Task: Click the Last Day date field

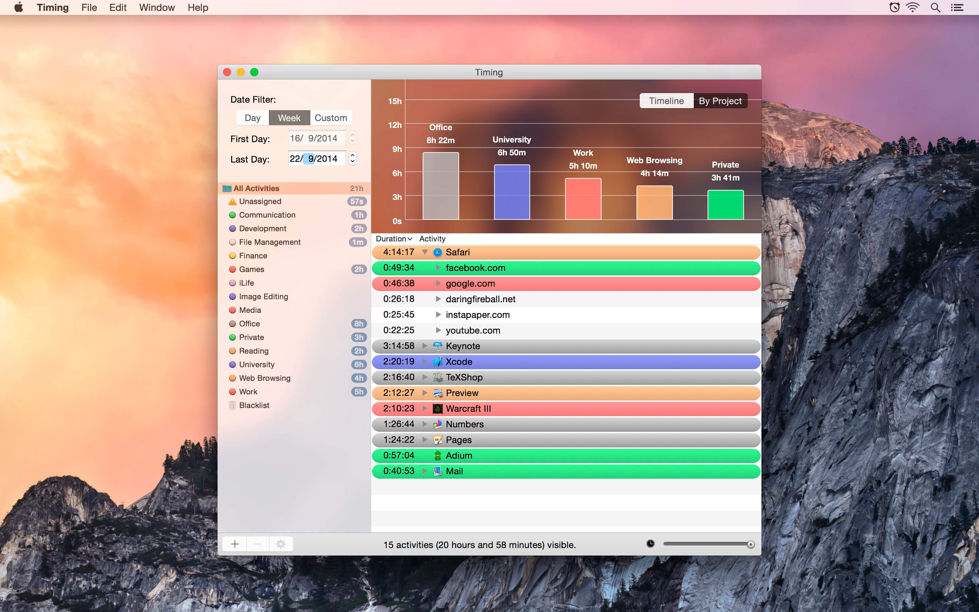Action: point(317,158)
